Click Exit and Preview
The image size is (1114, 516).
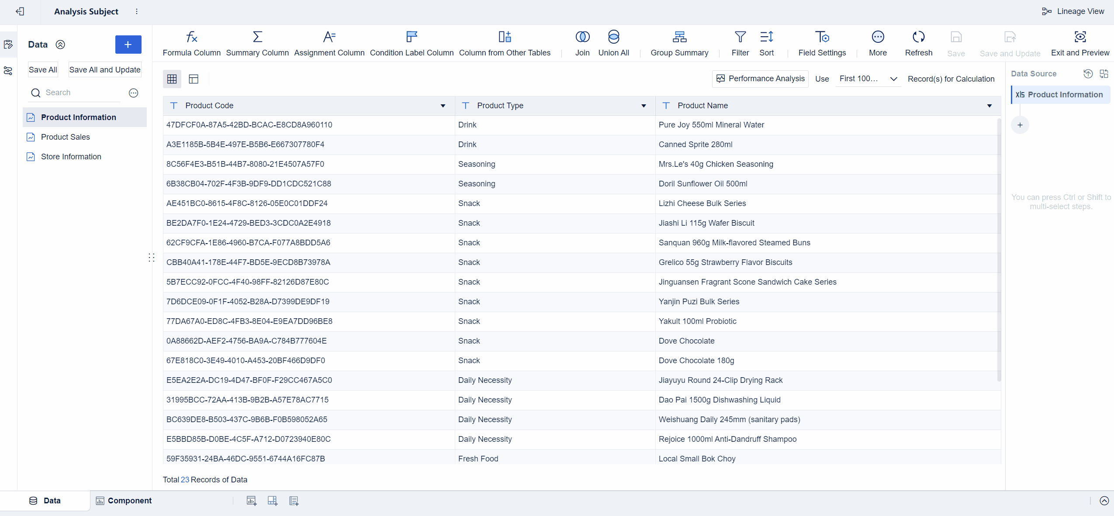click(1080, 44)
